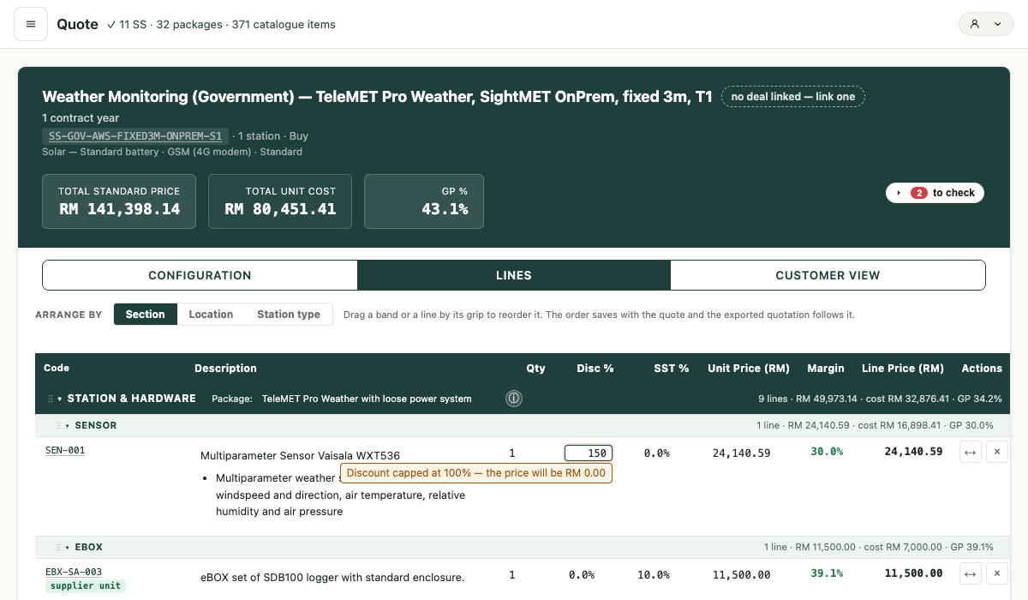
Task: Click the Total Standard Price card
Action: tap(119, 201)
